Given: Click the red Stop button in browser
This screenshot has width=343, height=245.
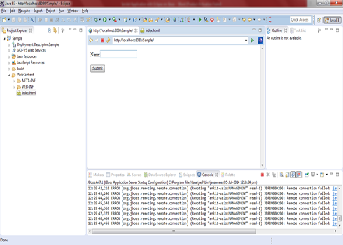Looking at the screenshot, I should click(x=102, y=40).
